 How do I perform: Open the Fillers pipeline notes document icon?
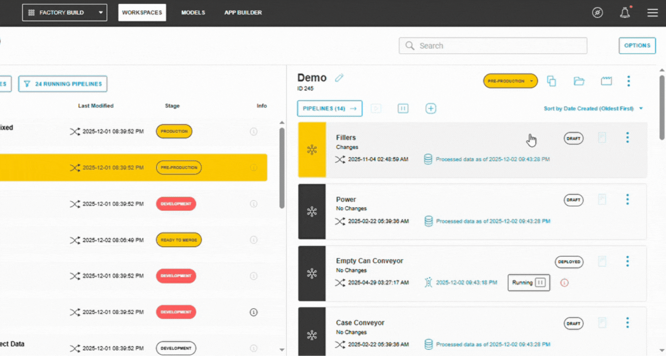(602, 138)
